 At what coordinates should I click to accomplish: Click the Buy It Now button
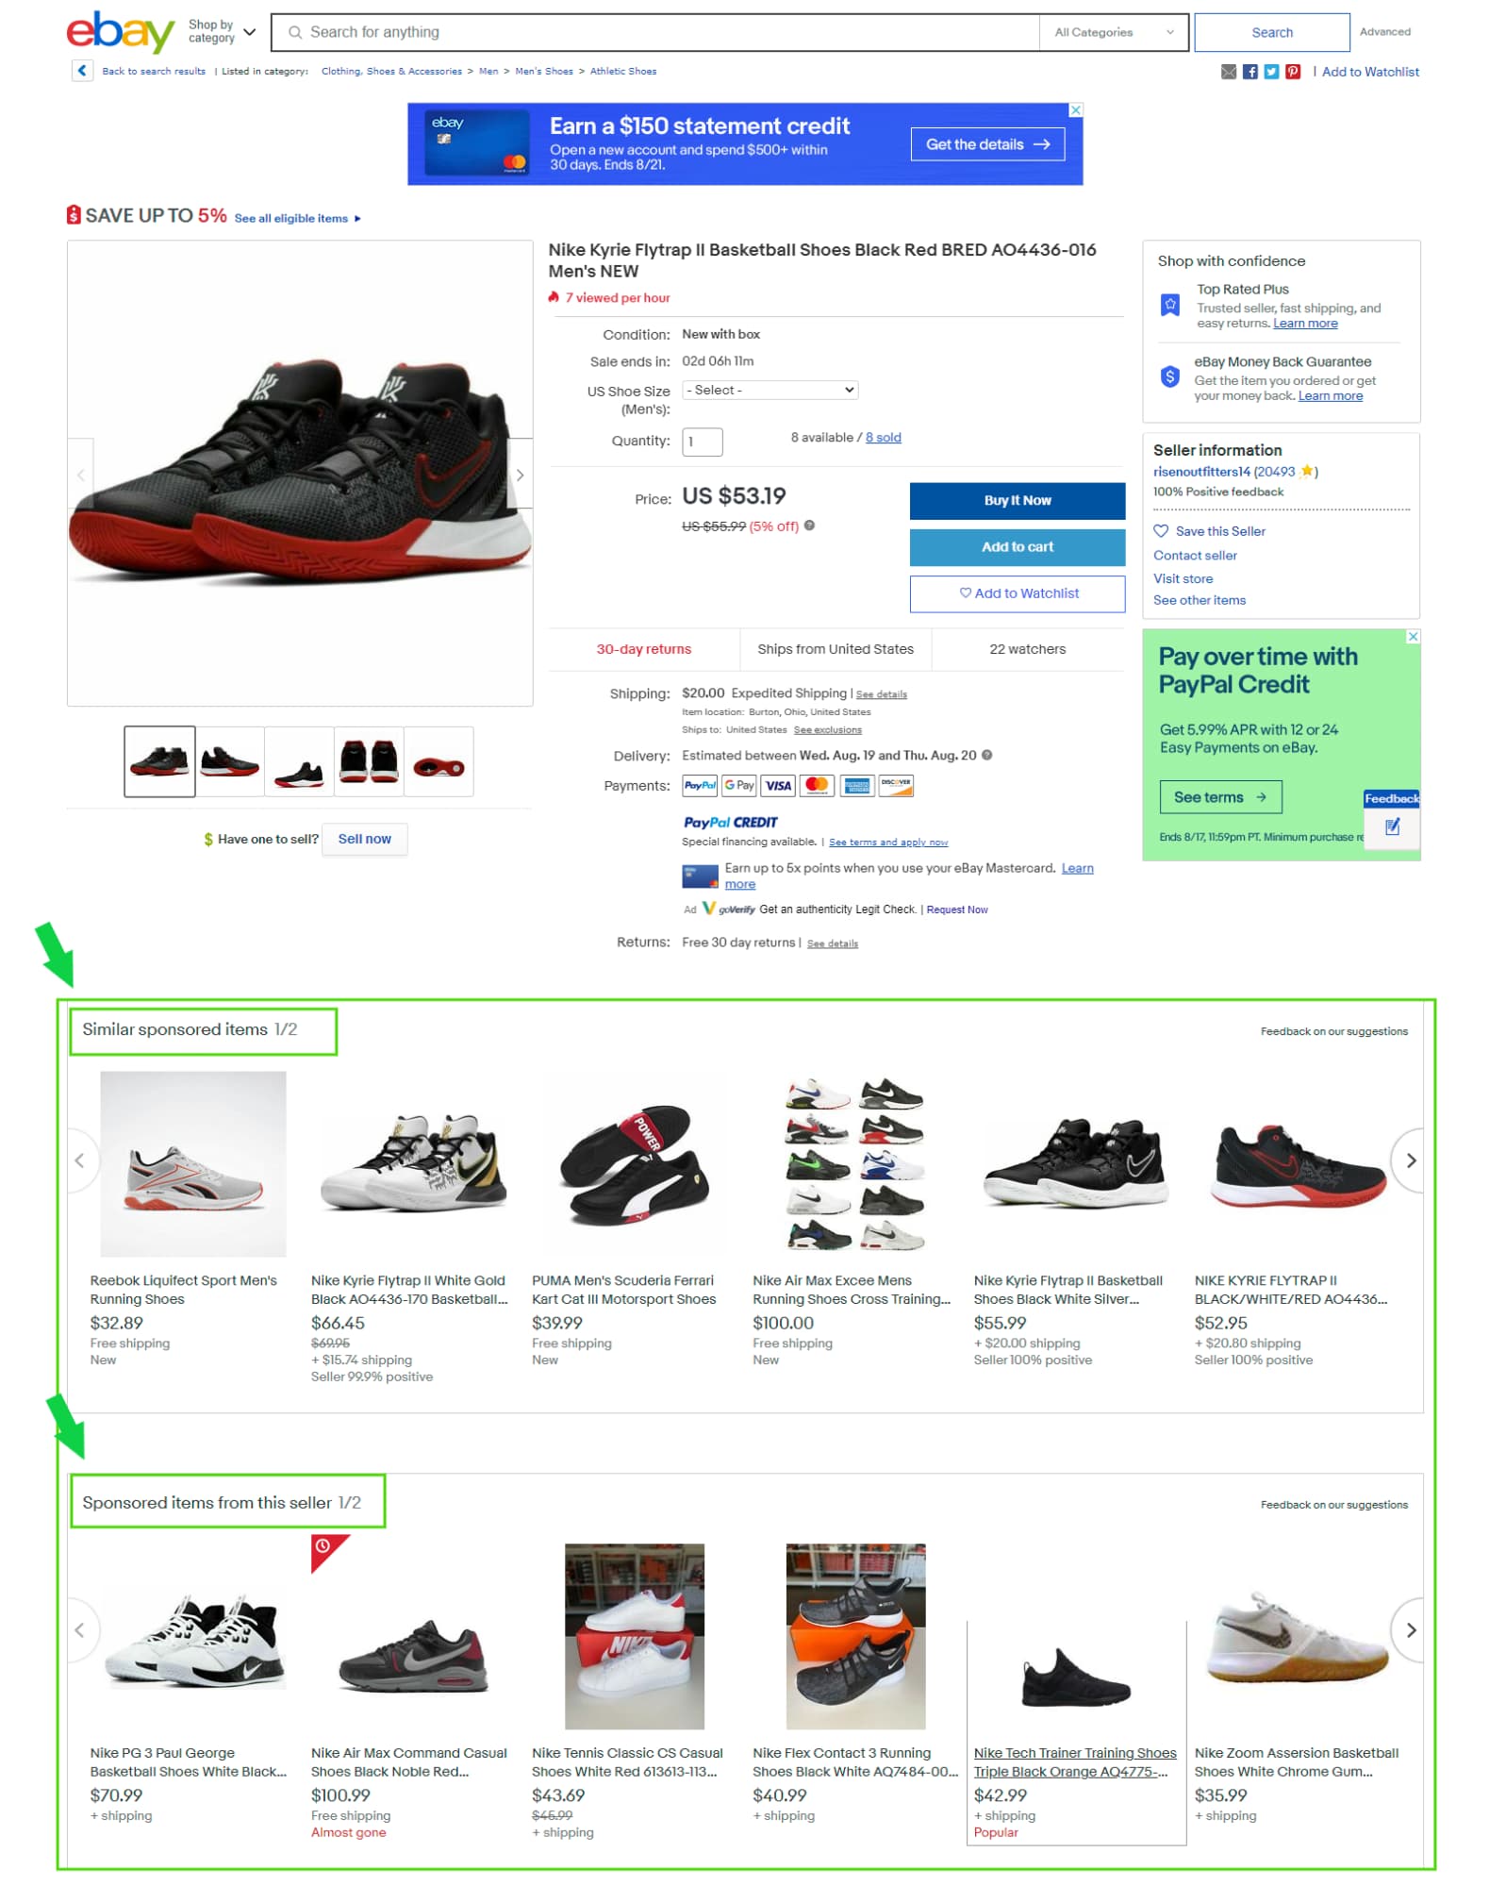pyautogui.click(x=1017, y=500)
